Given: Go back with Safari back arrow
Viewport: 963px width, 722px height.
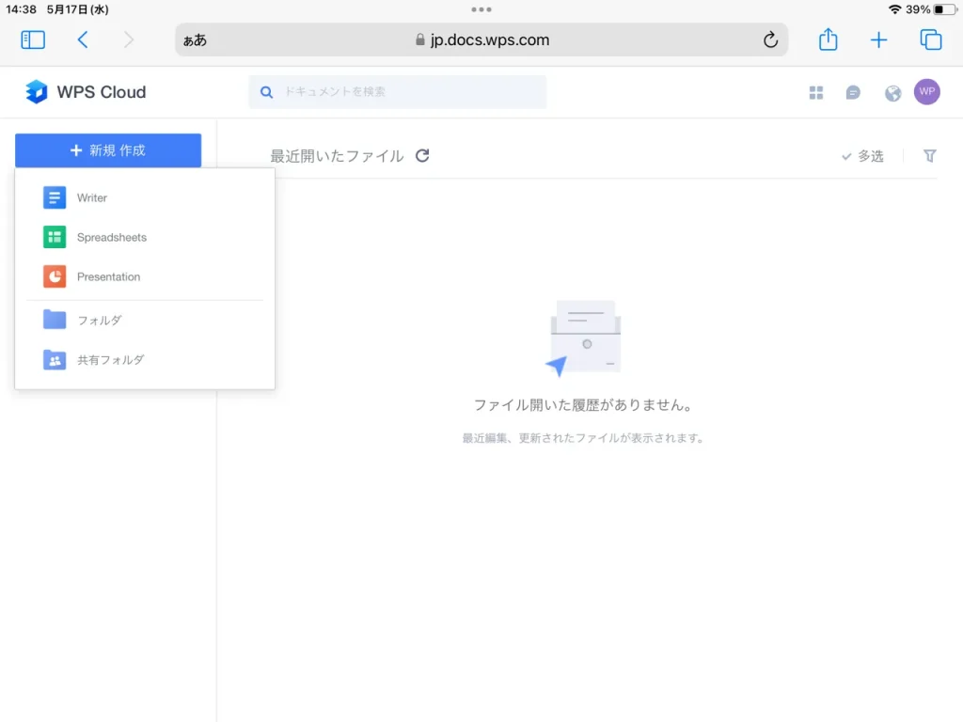Looking at the screenshot, I should coord(83,39).
